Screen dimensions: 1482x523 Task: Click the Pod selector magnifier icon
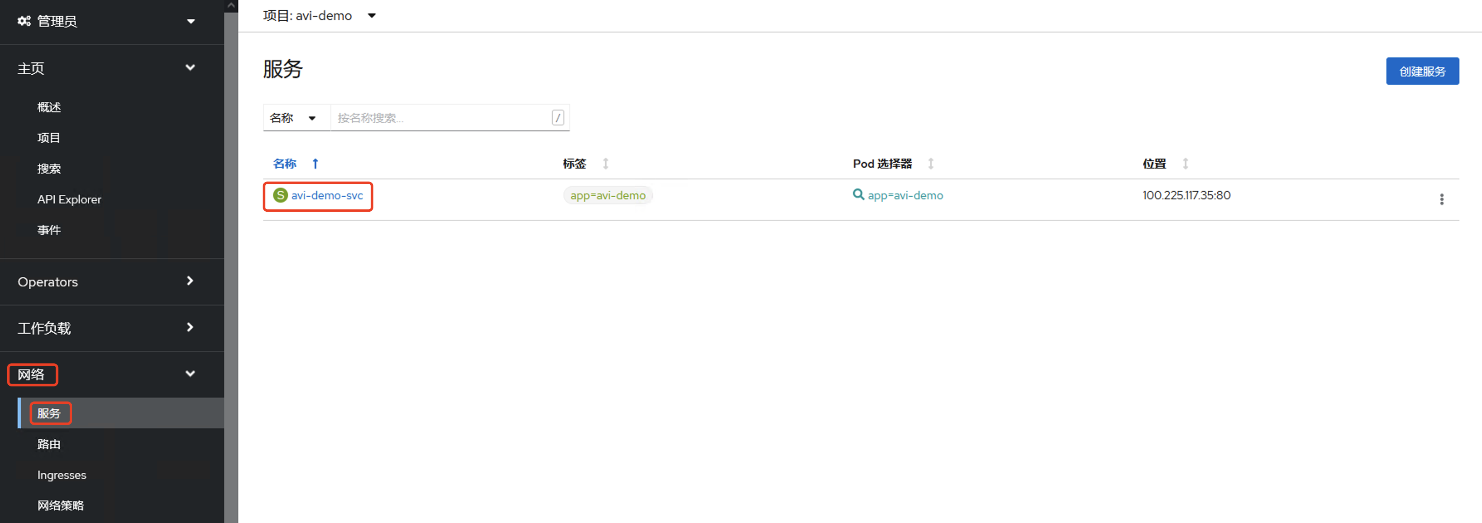[858, 195]
